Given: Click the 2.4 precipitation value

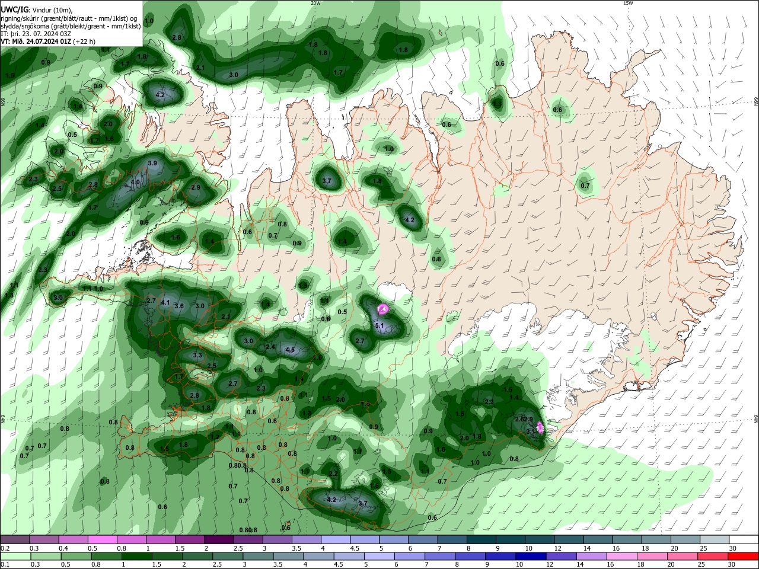Looking at the screenshot, I should pos(270,347).
